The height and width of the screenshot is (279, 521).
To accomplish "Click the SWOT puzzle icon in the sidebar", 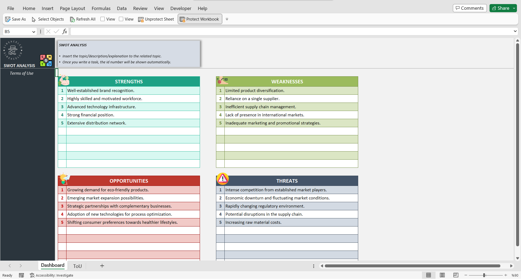I will pyautogui.click(x=46, y=60).
